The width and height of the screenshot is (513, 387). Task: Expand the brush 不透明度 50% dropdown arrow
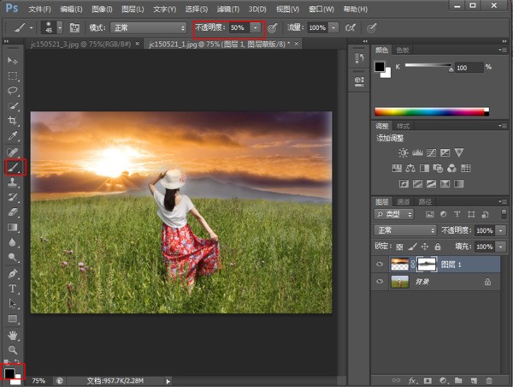click(255, 27)
